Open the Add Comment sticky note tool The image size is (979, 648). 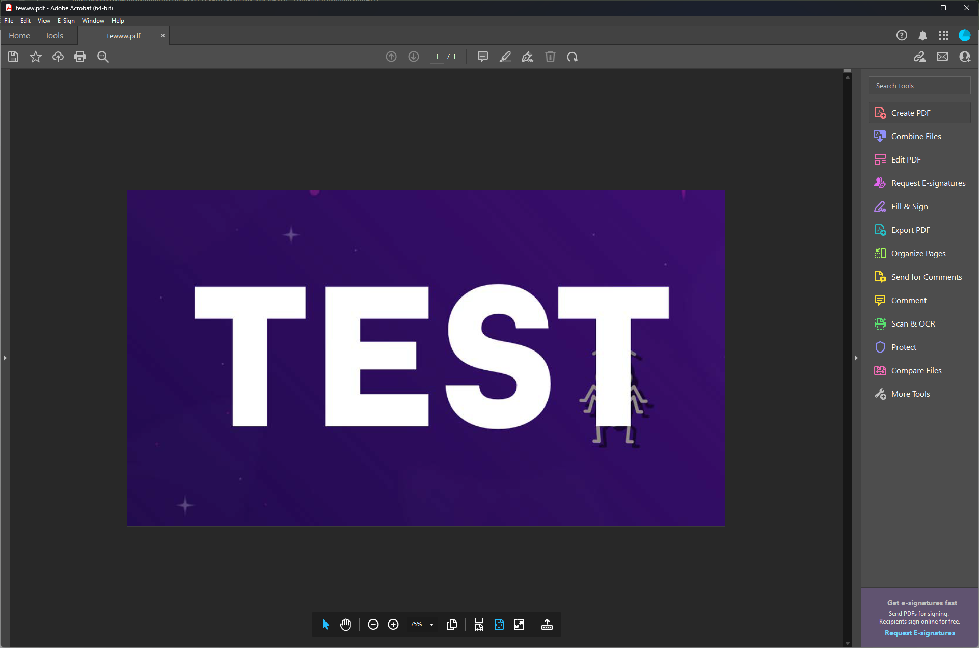pyautogui.click(x=482, y=57)
